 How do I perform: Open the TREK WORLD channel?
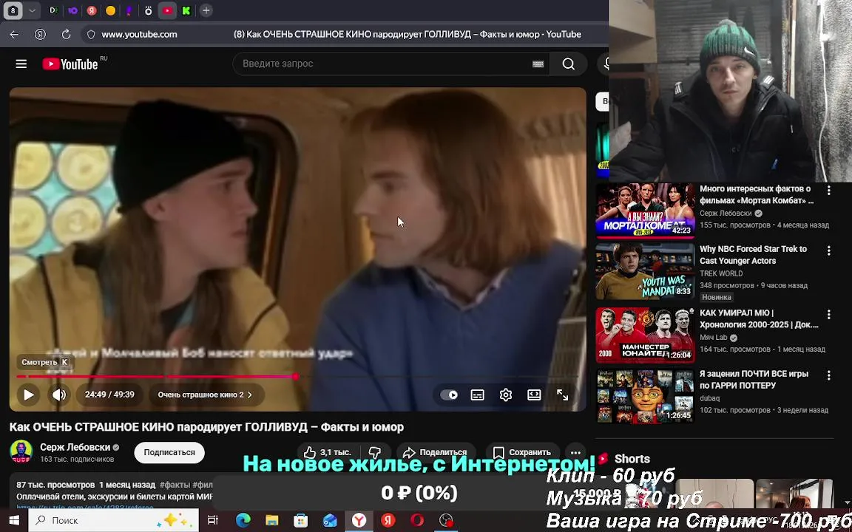(x=721, y=273)
